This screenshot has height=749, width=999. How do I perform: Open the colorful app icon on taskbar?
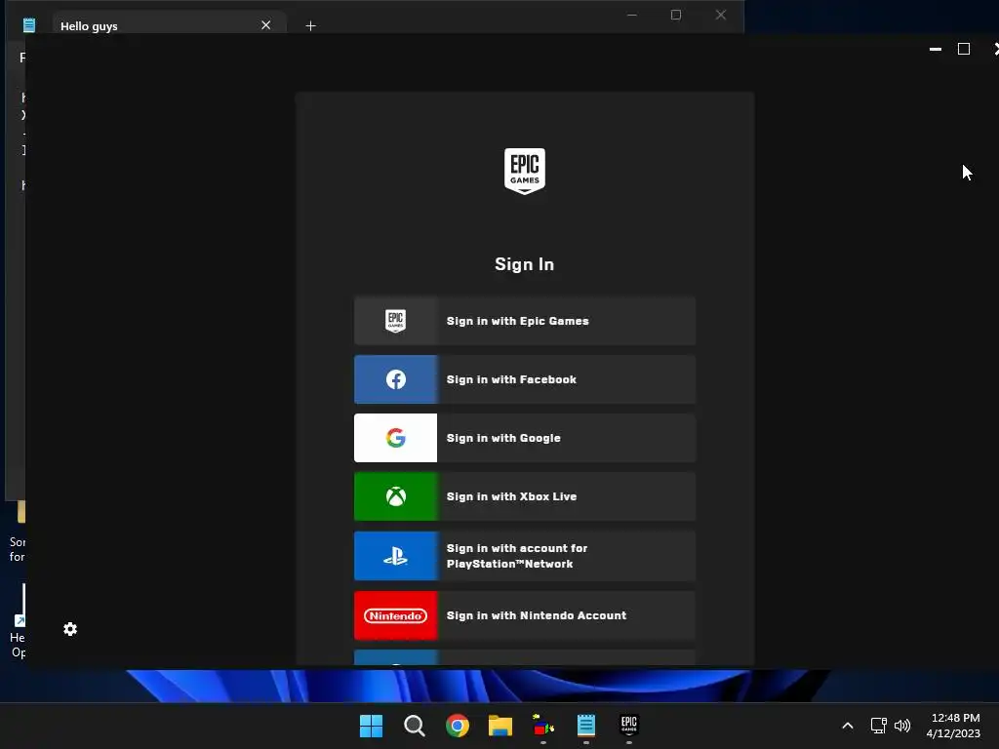coord(542,726)
